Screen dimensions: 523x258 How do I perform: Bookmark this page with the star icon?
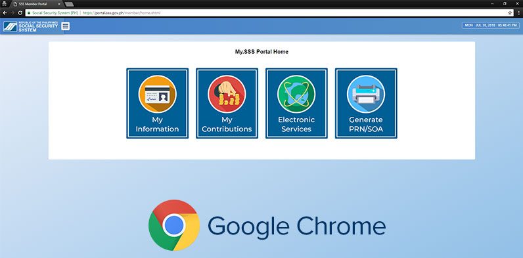(510, 12)
